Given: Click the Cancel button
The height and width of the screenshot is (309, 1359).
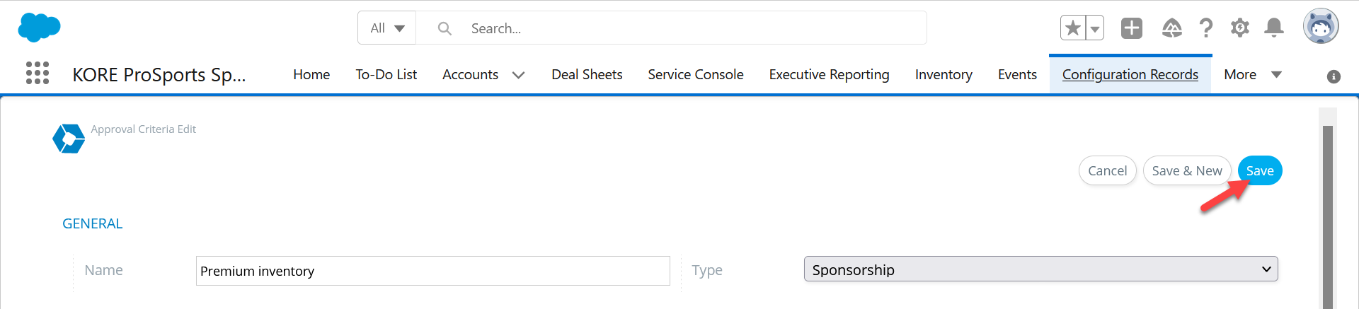Looking at the screenshot, I should 1107,170.
